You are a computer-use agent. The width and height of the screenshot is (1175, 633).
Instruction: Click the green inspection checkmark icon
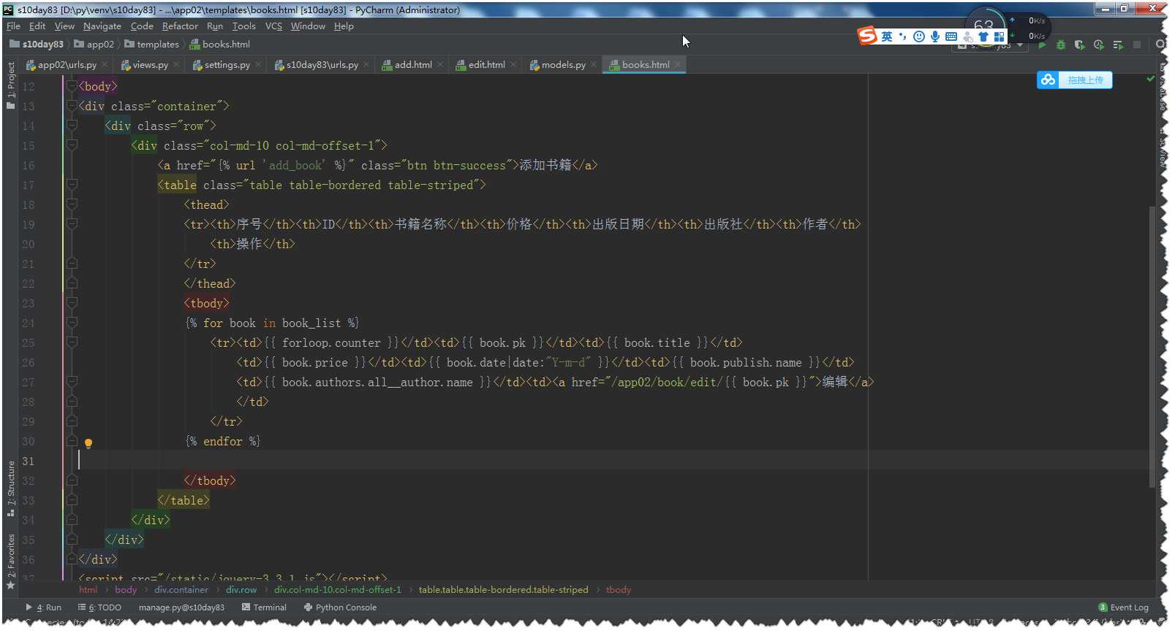tap(1151, 79)
